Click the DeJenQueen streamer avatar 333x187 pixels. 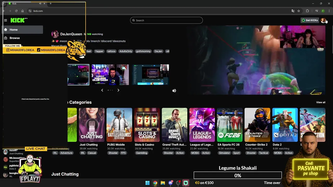(55, 34)
